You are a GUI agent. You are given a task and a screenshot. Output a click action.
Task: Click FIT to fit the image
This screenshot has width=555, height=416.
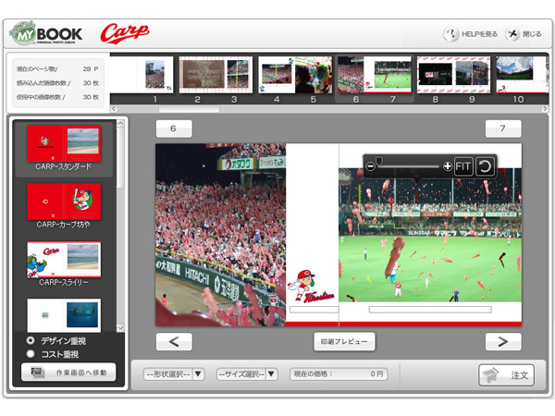(463, 166)
